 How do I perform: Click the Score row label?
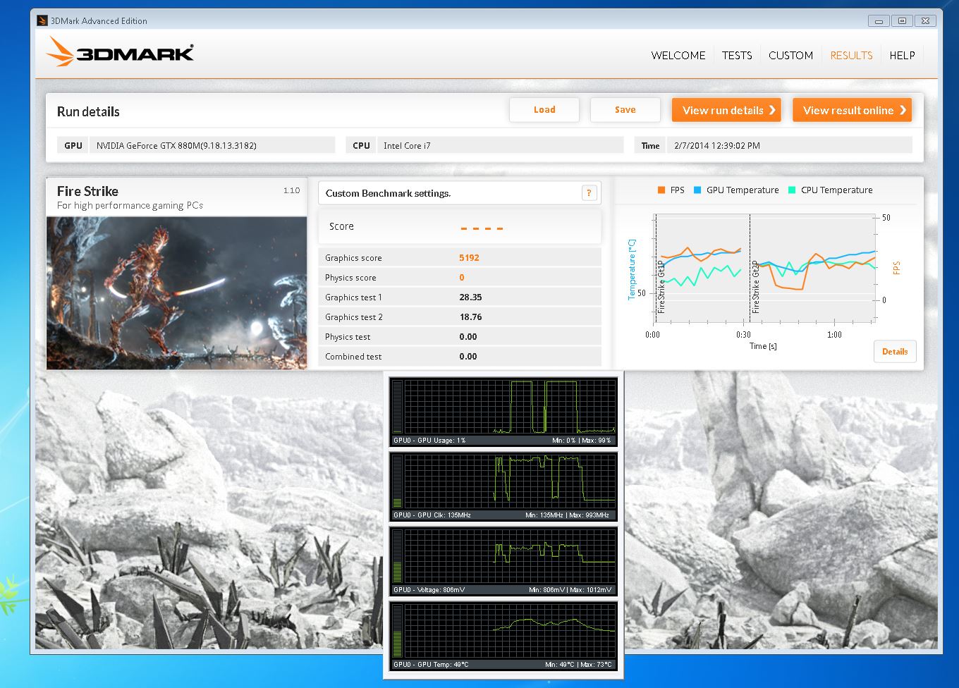(x=341, y=226)
